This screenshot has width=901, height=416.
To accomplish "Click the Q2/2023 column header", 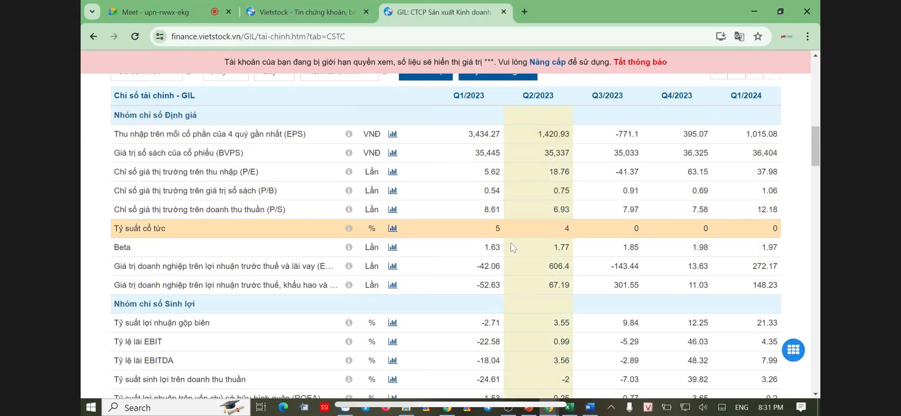I will pos(538,95).
